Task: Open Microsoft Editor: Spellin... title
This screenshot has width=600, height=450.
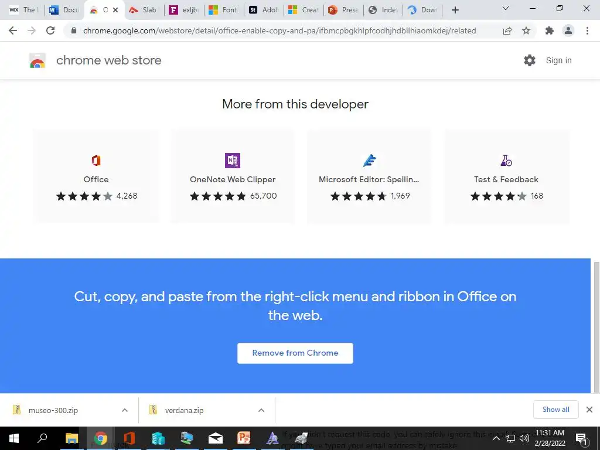Action: click(x=369, y=179)
